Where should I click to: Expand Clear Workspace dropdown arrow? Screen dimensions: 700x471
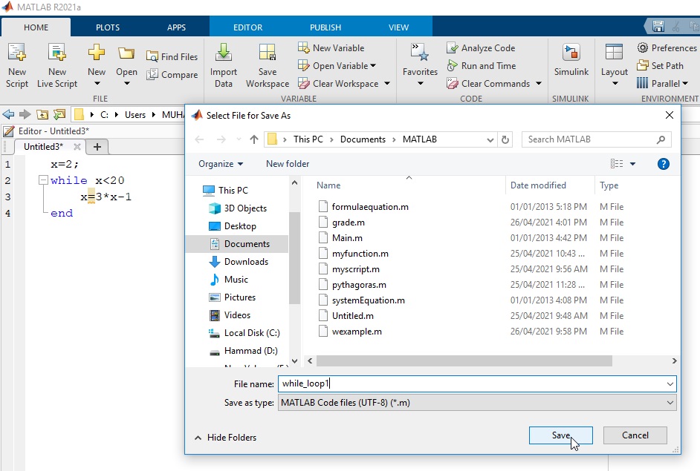click(387, 83)
